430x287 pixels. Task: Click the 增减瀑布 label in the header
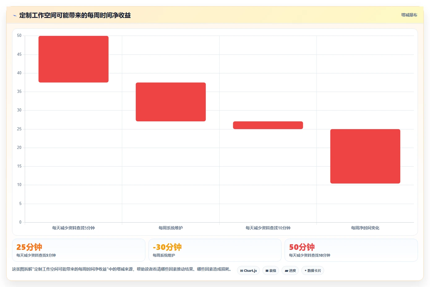pos(409,15)
